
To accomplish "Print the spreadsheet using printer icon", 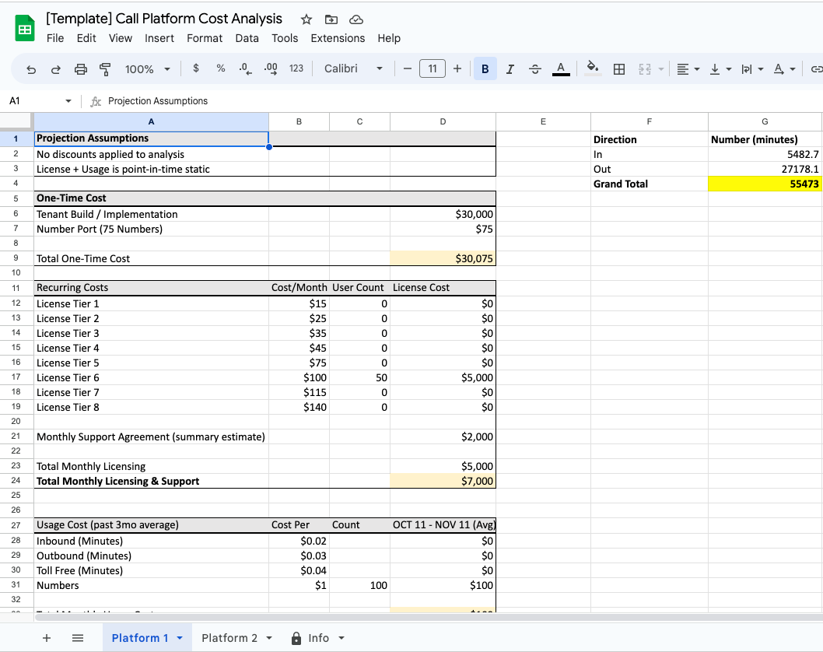I will coord(80,68).
